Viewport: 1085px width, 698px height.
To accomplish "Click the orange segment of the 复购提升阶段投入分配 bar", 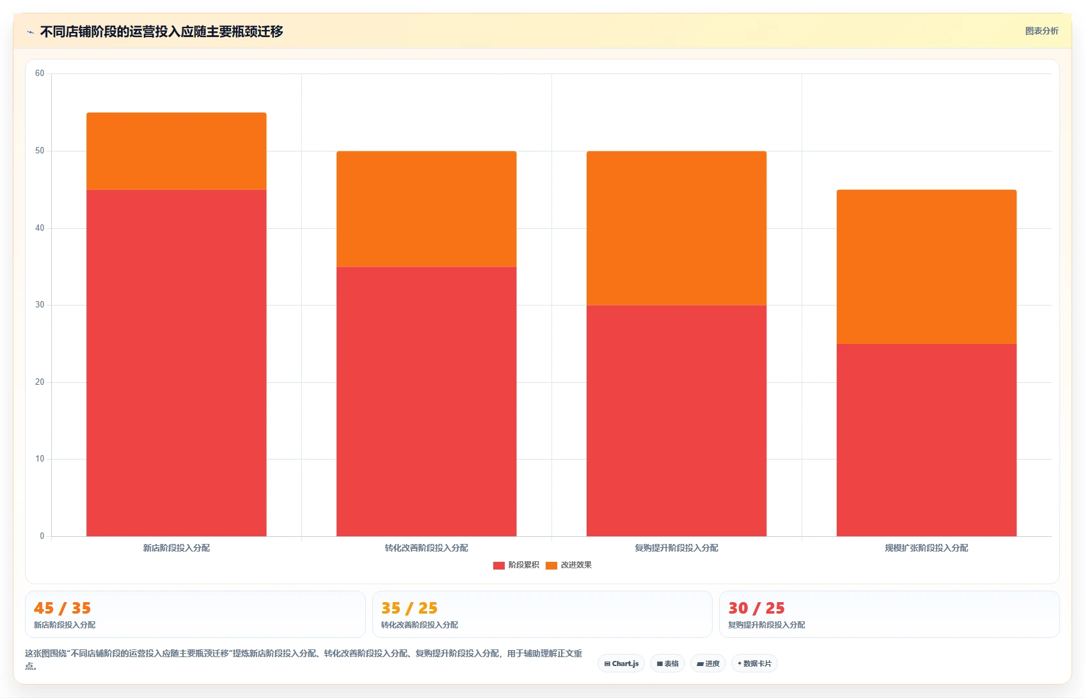I will point(677,228).
